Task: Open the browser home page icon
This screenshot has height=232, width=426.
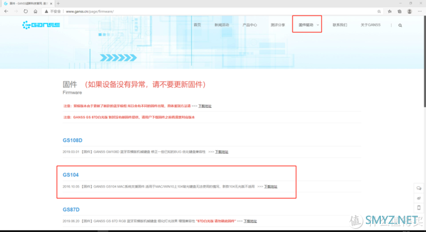Action: pyautogui.click(x=35, y=11)
